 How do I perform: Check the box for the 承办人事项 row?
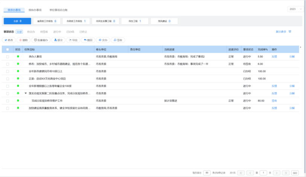(8, 56)
